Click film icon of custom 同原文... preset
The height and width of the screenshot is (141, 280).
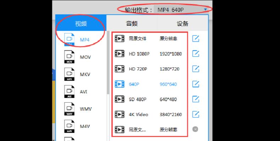(119, 129)
